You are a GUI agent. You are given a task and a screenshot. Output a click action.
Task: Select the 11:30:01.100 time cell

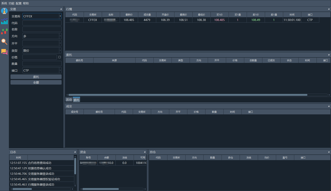292,20
